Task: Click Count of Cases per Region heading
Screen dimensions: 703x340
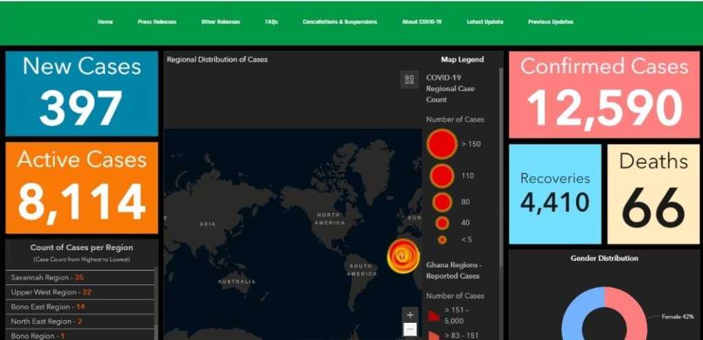Action: coord(82,247)
